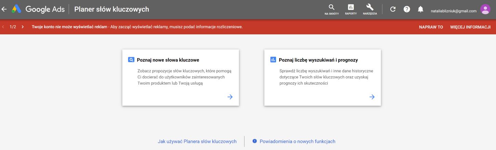This screenshot has width=496, height=150.
Task: Click the refresh icon in header
Action: click(393, 9)
